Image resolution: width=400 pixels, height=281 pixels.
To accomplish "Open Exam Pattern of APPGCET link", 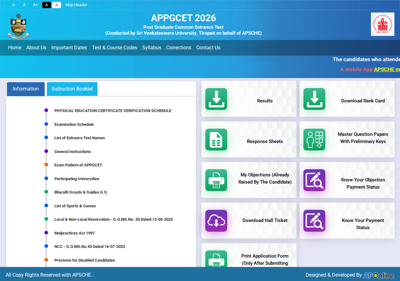I will click(x=78, y=165).
